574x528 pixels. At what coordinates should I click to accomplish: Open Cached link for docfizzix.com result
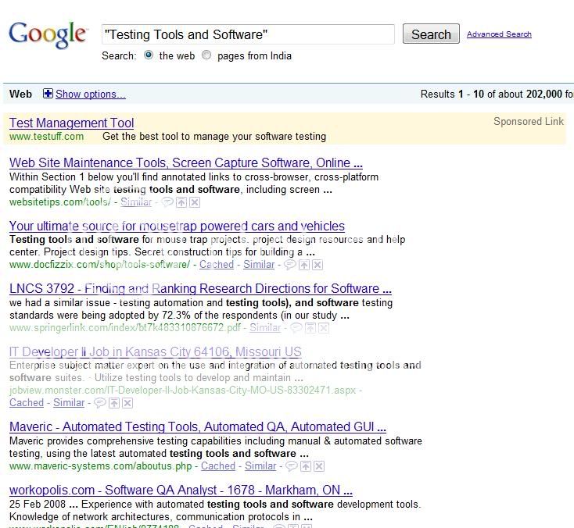click(217, 265)
